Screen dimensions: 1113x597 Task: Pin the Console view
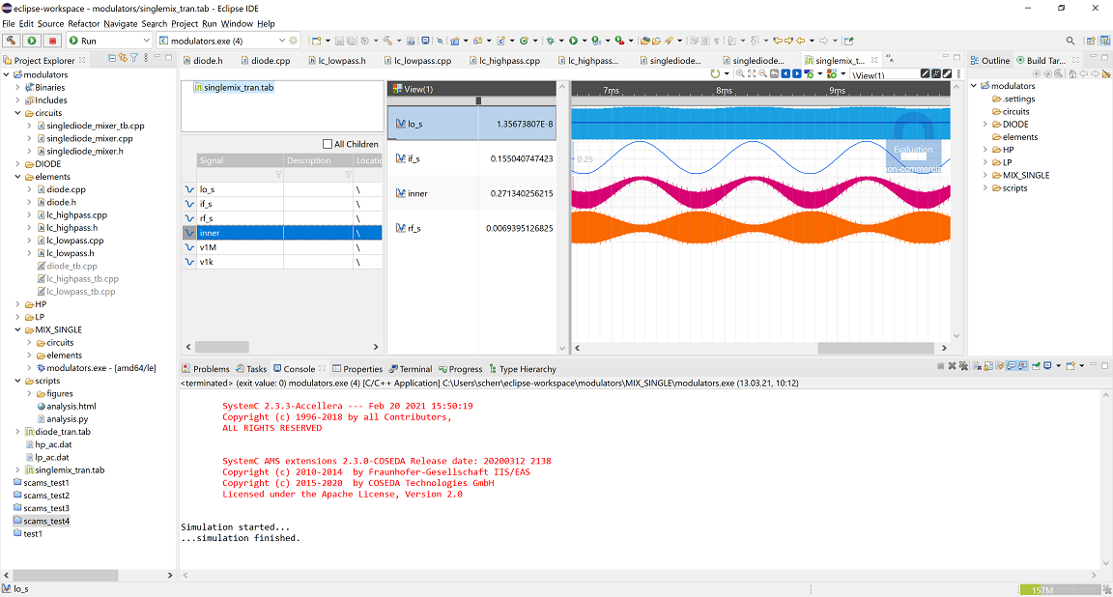[1036, 366]
